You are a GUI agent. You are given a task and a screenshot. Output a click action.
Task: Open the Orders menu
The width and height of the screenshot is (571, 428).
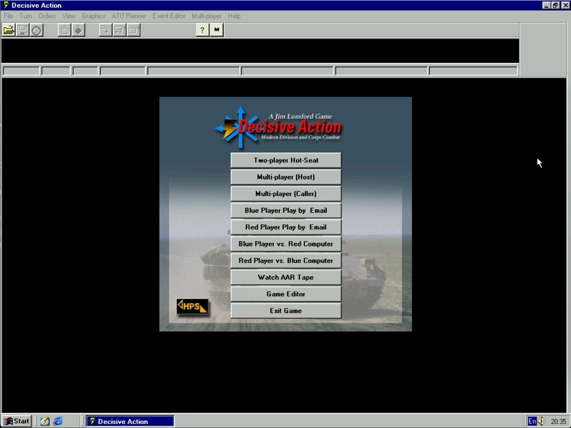click(x=47, y=16)
